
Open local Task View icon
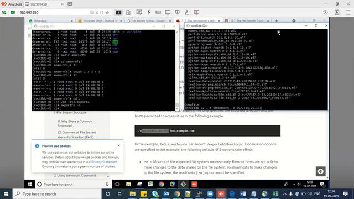[x=120, y=194]
